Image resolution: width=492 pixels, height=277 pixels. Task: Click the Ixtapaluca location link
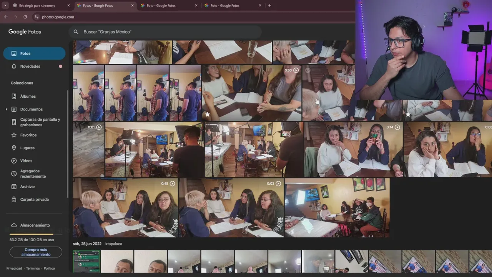pyautogui.click(x=113, y=244)
